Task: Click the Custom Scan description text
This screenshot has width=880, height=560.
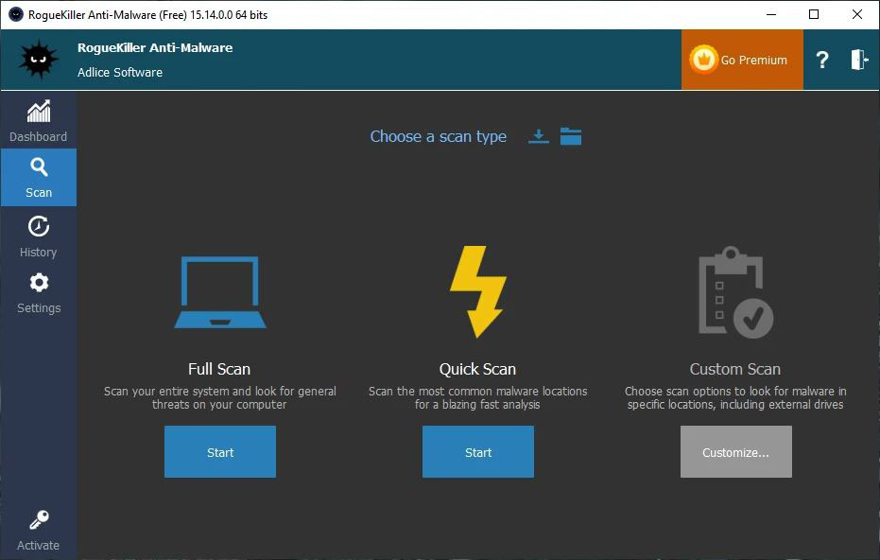Action: [x=735, y=397]
